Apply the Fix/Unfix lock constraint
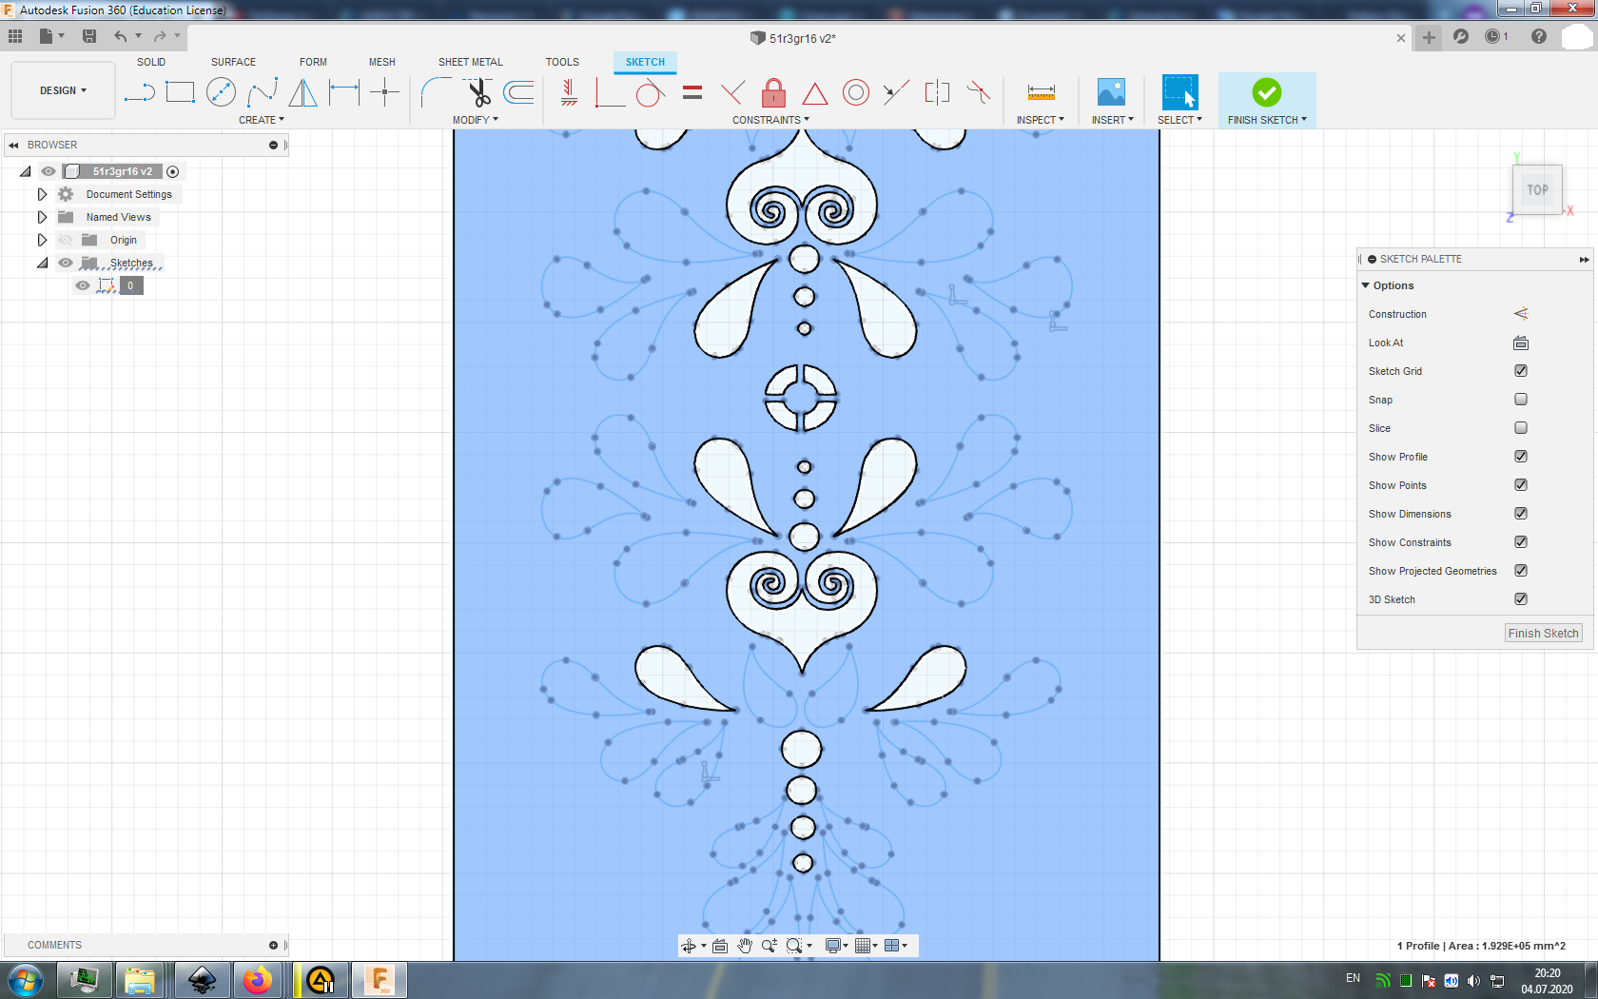The height and width of the screenshot is (999, 1598). click(773, 92)
